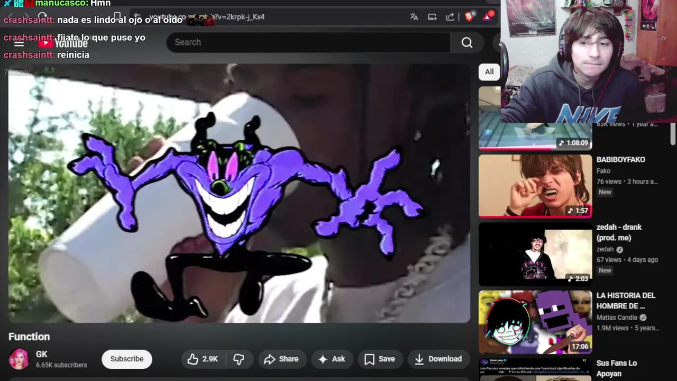Save video to playlist

tap(380, 359)
